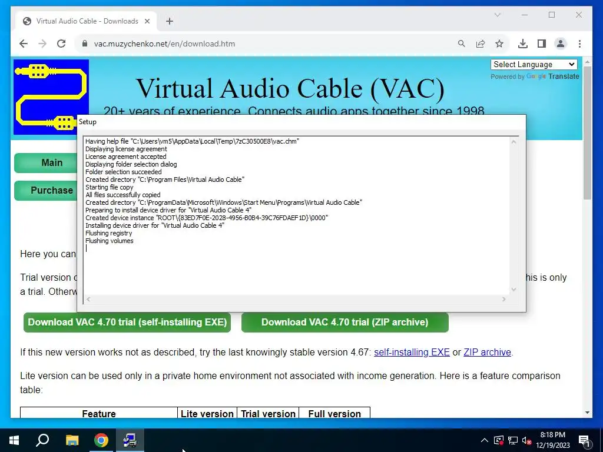The width and height of the screenshot is (603, 452).
Task: Click the 'License agreement accepted' log line
Action: [126, 157]
